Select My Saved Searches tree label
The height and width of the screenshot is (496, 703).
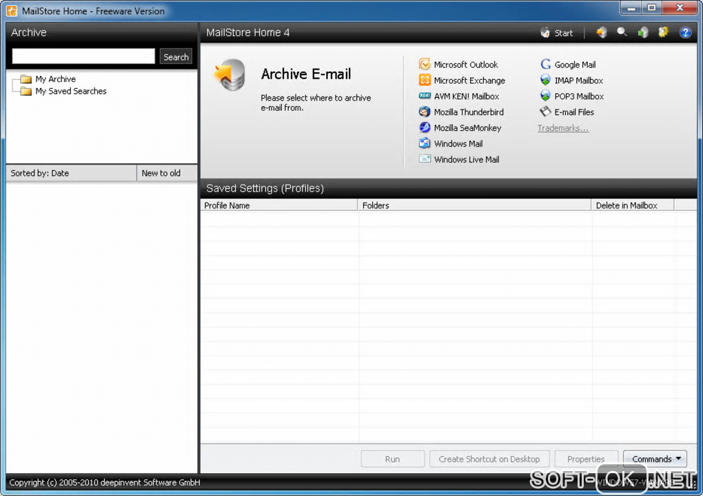pyautogui.click(x=71, y=91)
